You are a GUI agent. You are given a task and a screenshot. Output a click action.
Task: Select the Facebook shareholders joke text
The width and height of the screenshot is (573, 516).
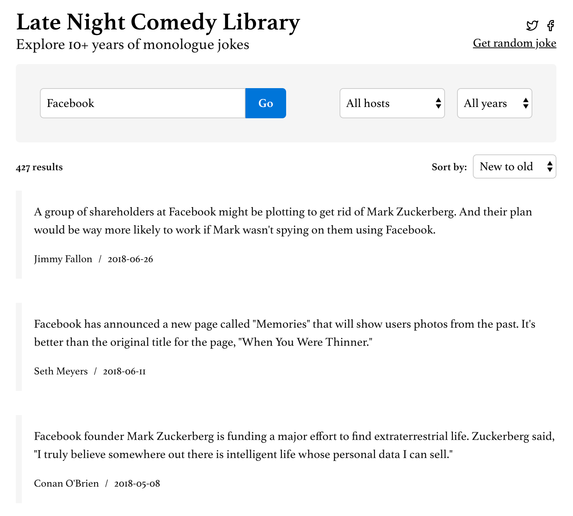(282, 221)
